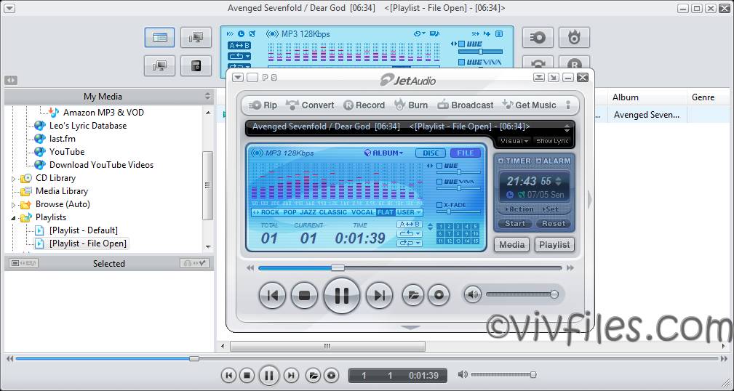The image size is (734, 391).
Task: Click the Playlist button
Action: pyautogui.click(x=554, y=245)
